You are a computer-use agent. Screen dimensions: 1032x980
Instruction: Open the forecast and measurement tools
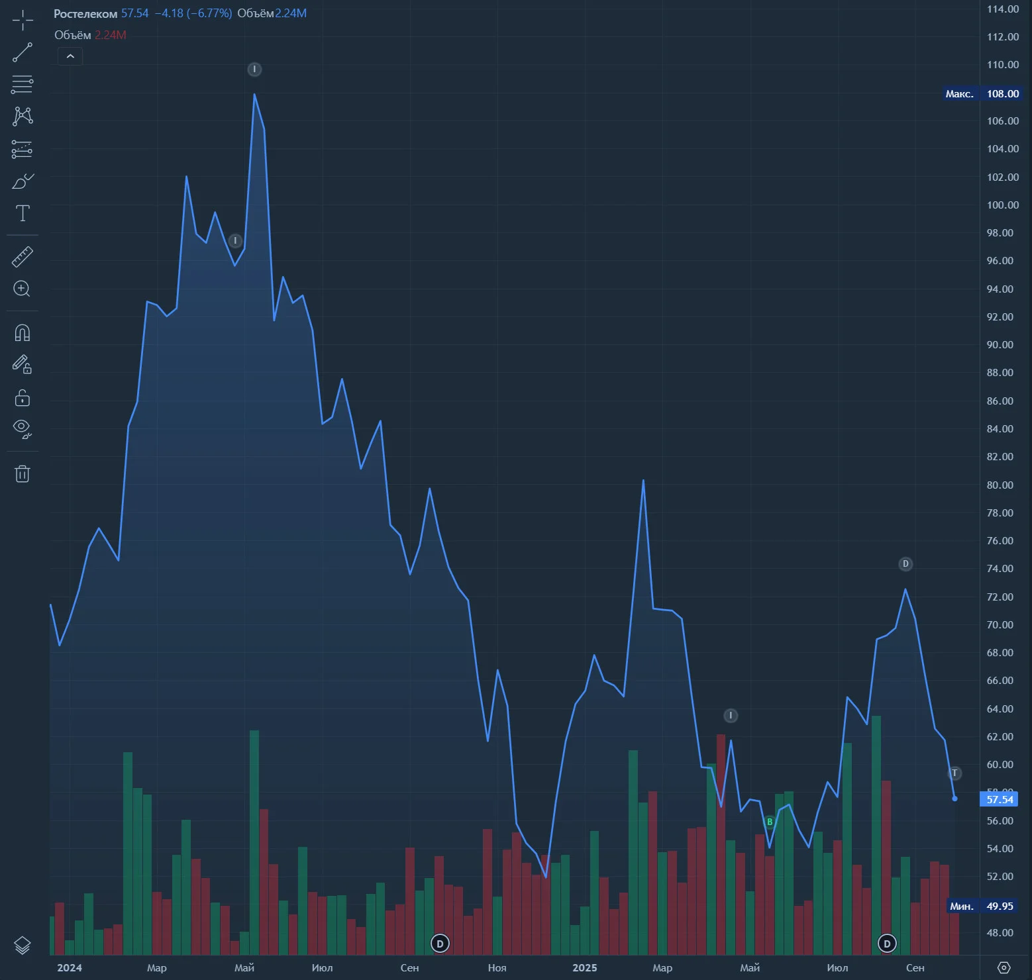click(x=23, y=149)
